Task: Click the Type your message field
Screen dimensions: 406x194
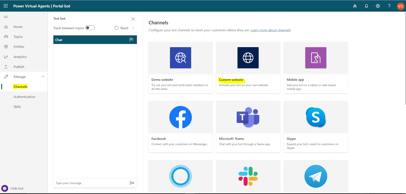Action: [91, 183]
